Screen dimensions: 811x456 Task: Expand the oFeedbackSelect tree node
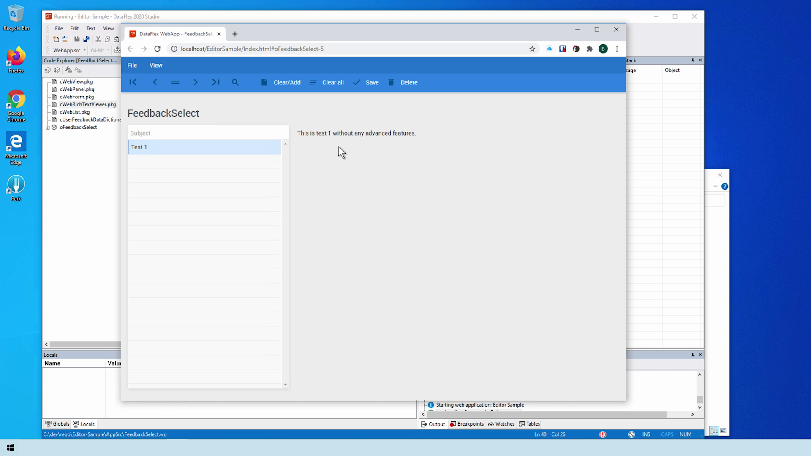coord(48,128)
